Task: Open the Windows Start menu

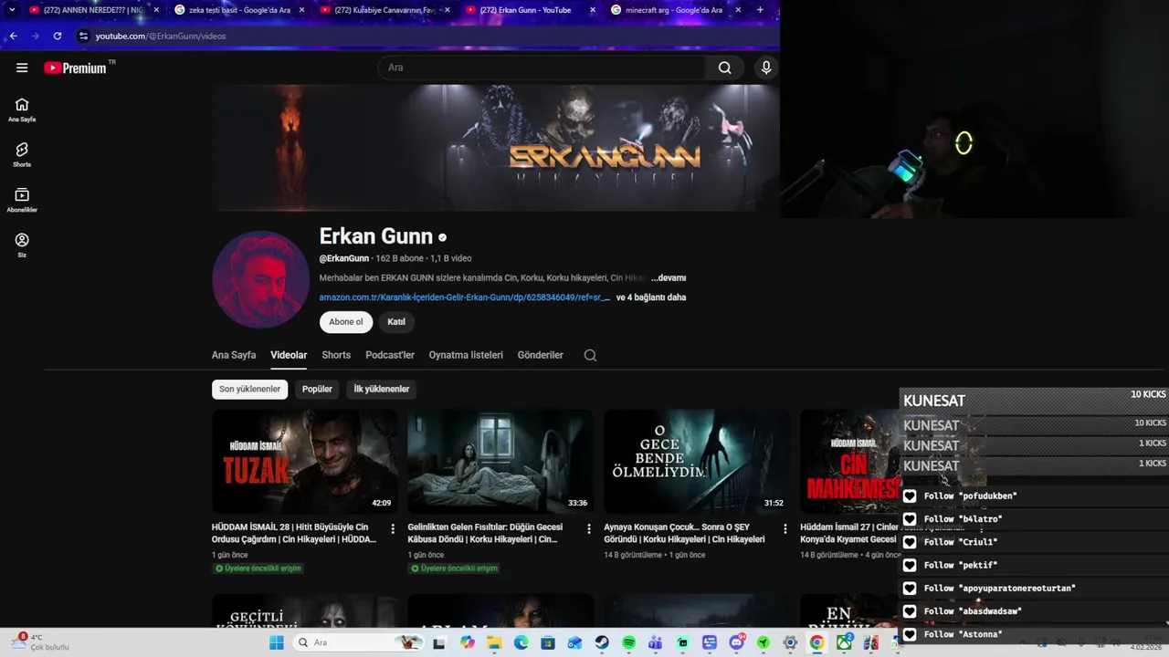Action: [276, 642]
